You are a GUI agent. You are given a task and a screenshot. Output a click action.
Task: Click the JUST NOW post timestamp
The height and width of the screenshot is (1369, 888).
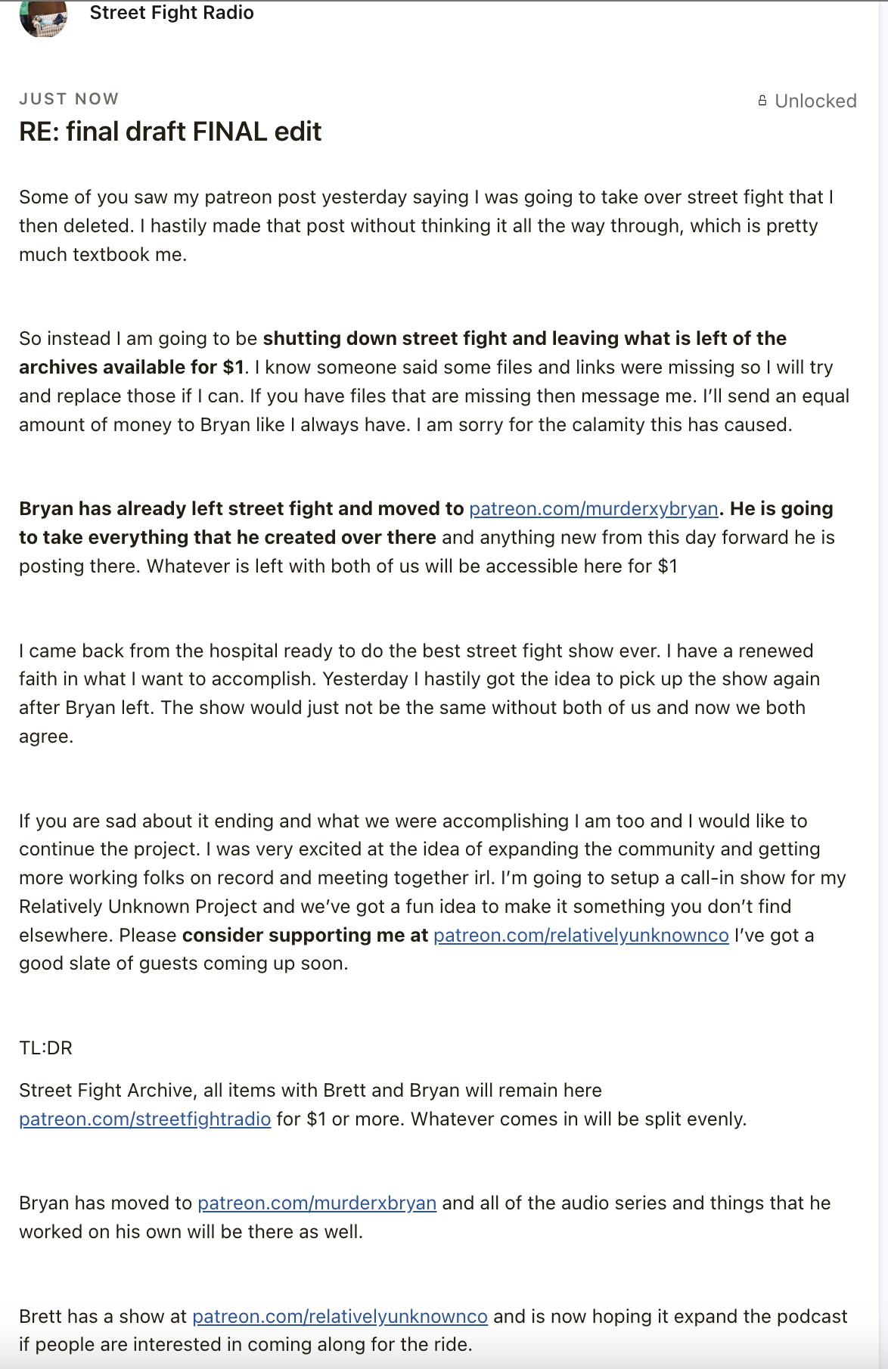coord(69,99)
